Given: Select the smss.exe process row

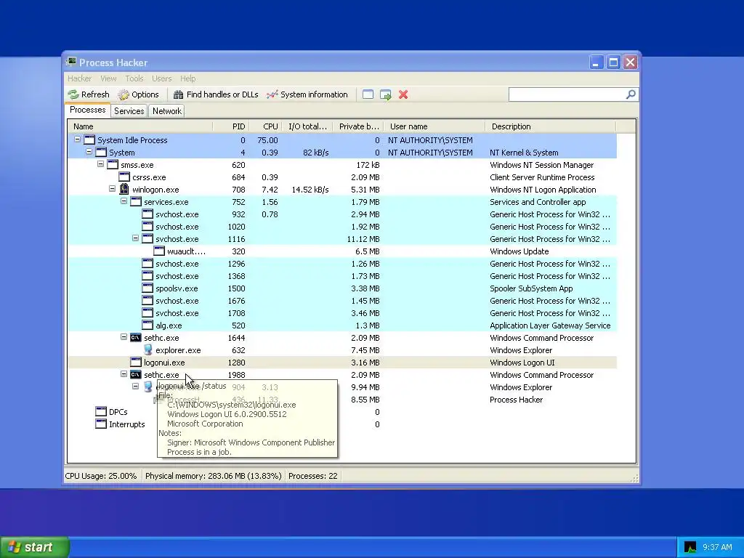Looking at the screenshot, I should click(x=342, y=165).
